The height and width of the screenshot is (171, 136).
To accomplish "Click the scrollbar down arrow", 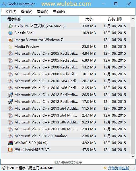I will [x=133, y=156].
